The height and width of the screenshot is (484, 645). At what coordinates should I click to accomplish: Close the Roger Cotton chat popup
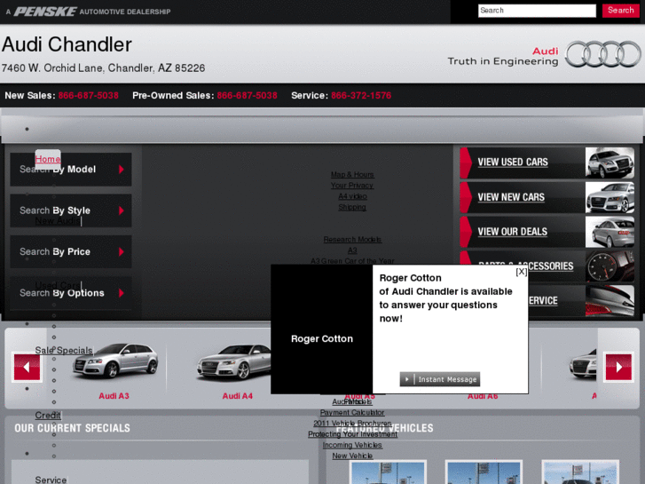[521, 272]
